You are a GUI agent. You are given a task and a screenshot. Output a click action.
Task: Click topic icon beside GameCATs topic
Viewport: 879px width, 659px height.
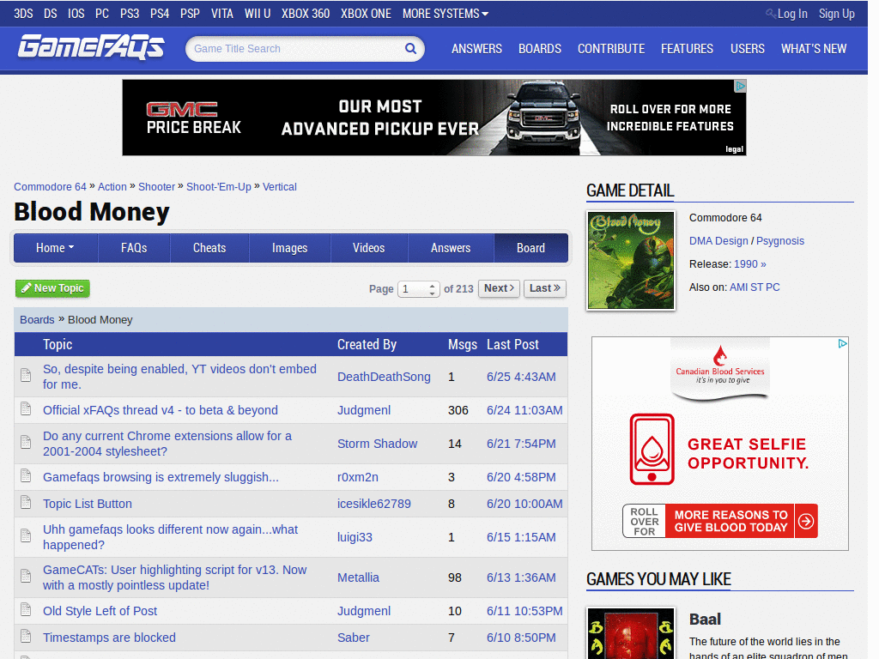26,576
